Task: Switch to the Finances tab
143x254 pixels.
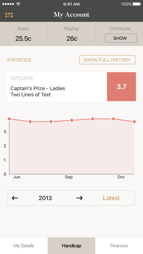Action: (x=119, y=246)
